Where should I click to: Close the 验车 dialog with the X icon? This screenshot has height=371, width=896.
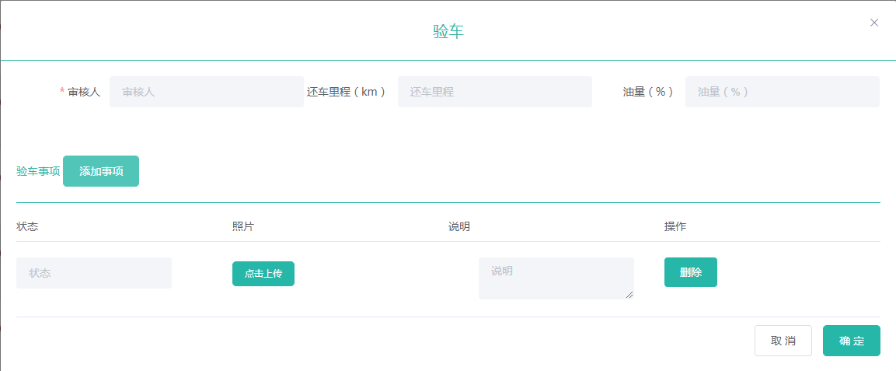point(874,23)
